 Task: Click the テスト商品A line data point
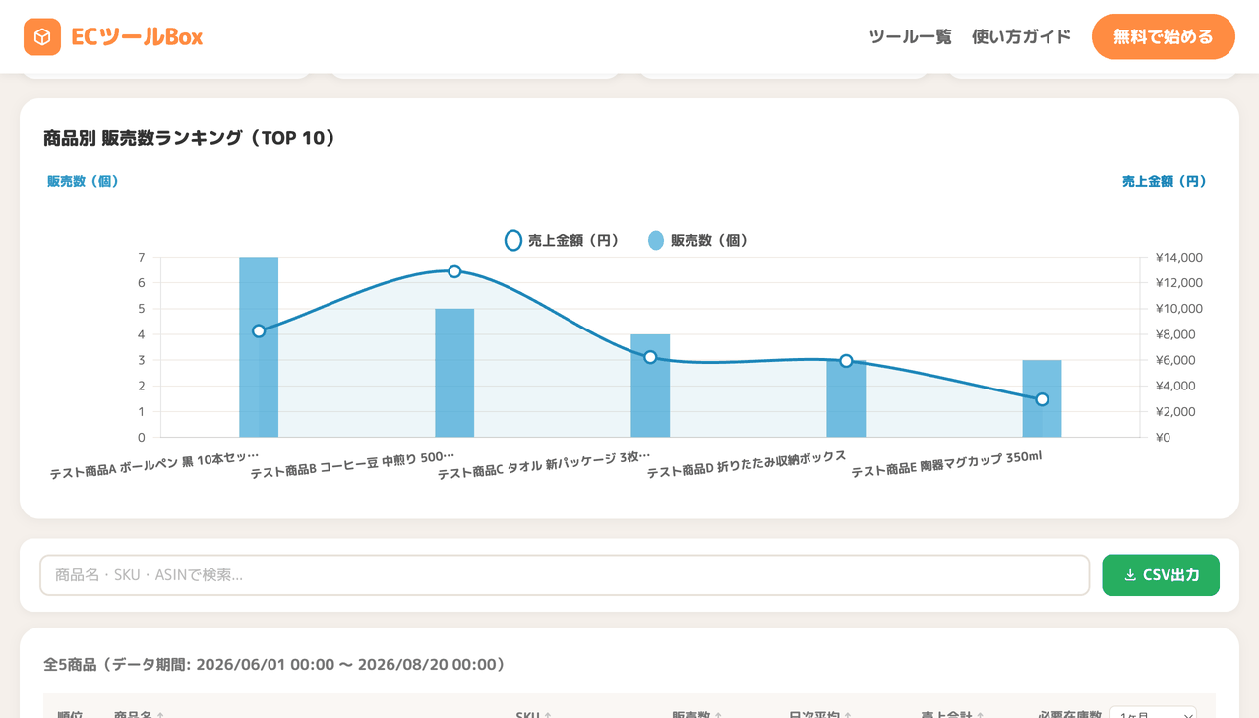tap(259, 331)
